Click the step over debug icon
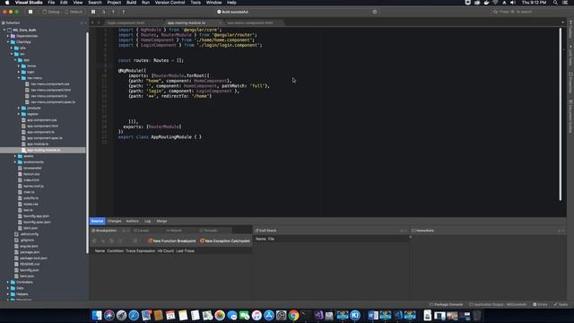Image resolution: width=574 pixels, height=323 pixels. [x=104, y=12]
